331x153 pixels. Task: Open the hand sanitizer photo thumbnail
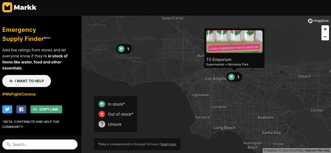pyautogui.click(x=234, y=41)
